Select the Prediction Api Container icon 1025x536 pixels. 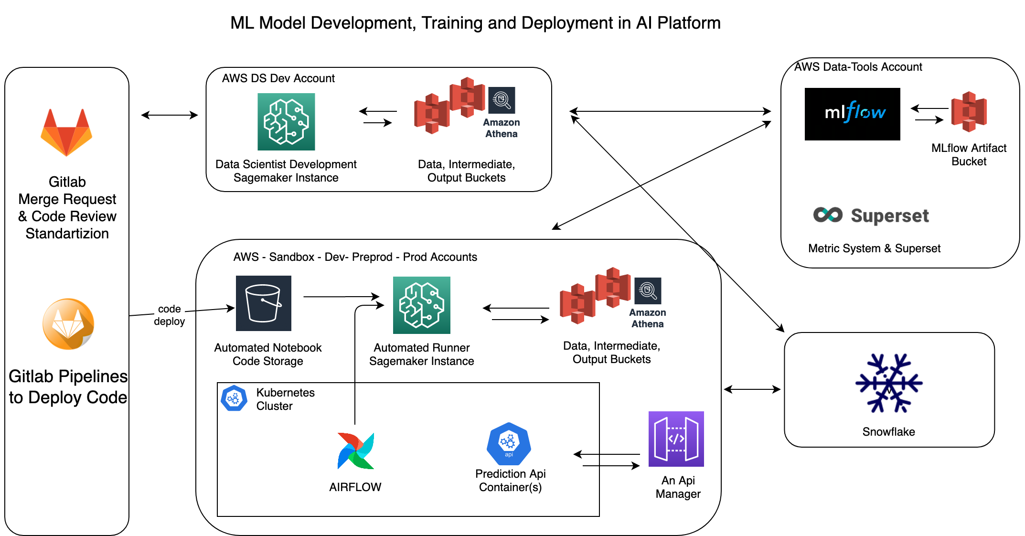click(x=509, y=444)
